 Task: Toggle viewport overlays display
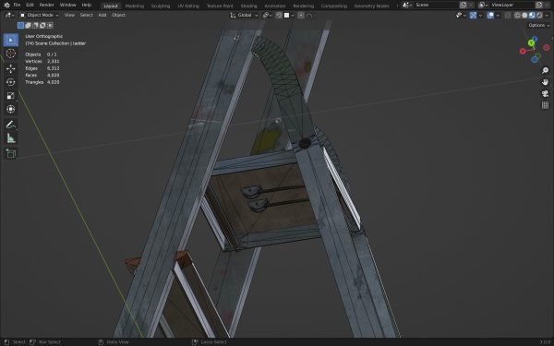(490, 15)
